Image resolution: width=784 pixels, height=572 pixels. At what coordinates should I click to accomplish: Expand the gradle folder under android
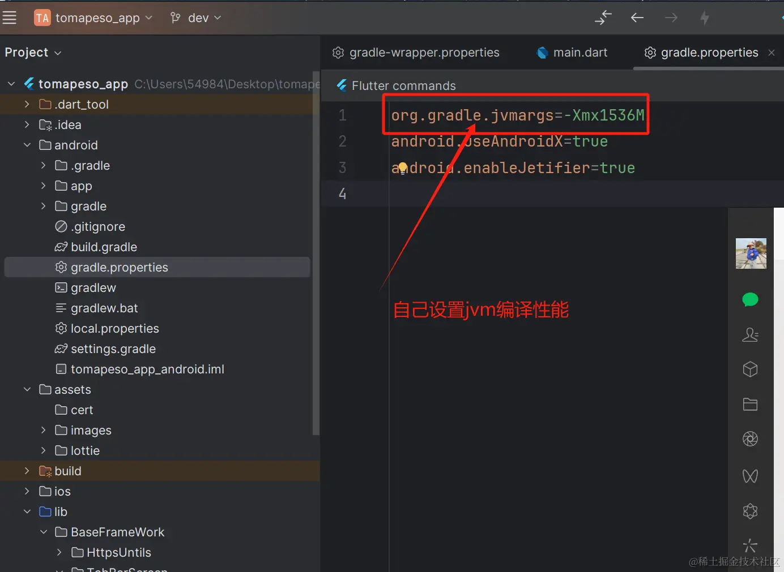(x=43, y=206)
